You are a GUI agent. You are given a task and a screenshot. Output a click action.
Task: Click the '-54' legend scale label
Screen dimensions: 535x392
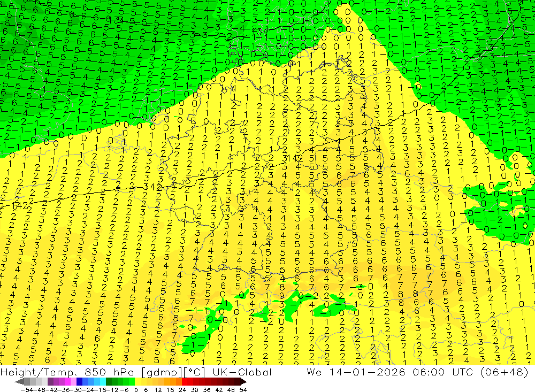click(x=27, y=390)
